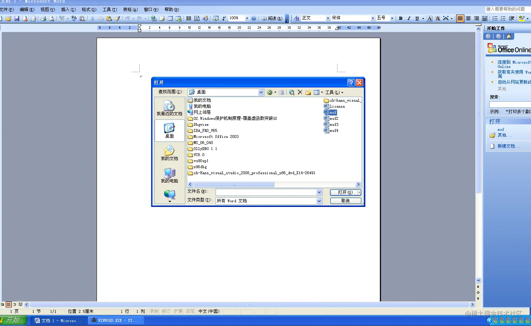Click the Open Other folder icon in task pane
This screenshot has height=326, width=531.
pyautogui.click(x=493, y=135)
